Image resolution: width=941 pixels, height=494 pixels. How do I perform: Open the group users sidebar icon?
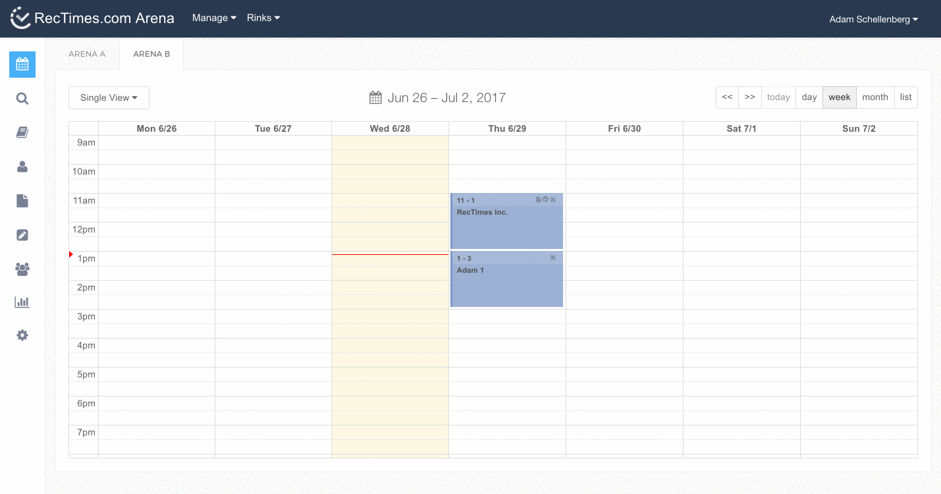22,269
